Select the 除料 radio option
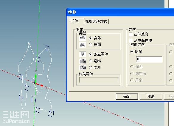Image resolution: width=174 pixels, height=126 pixels. [91, 67]
